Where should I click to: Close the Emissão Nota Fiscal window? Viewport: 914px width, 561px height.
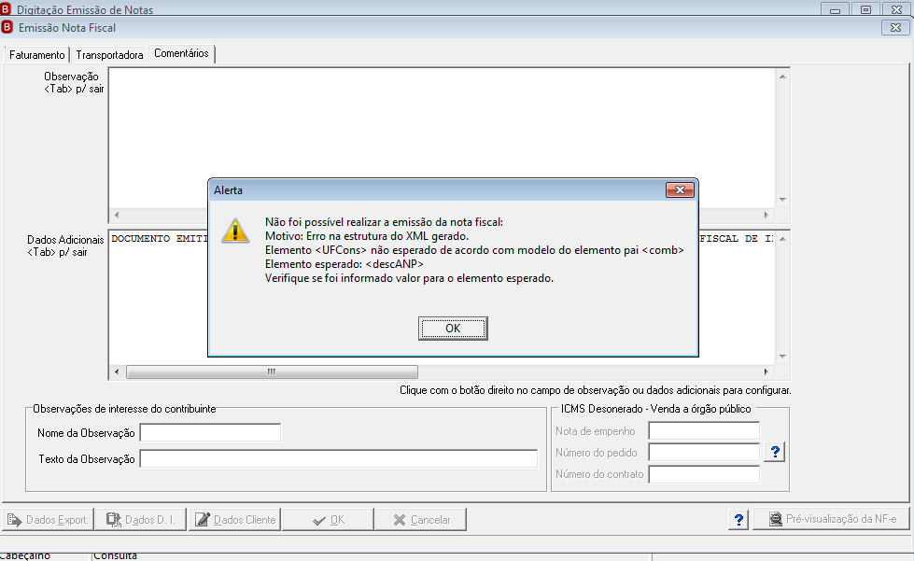pos(896,27)
